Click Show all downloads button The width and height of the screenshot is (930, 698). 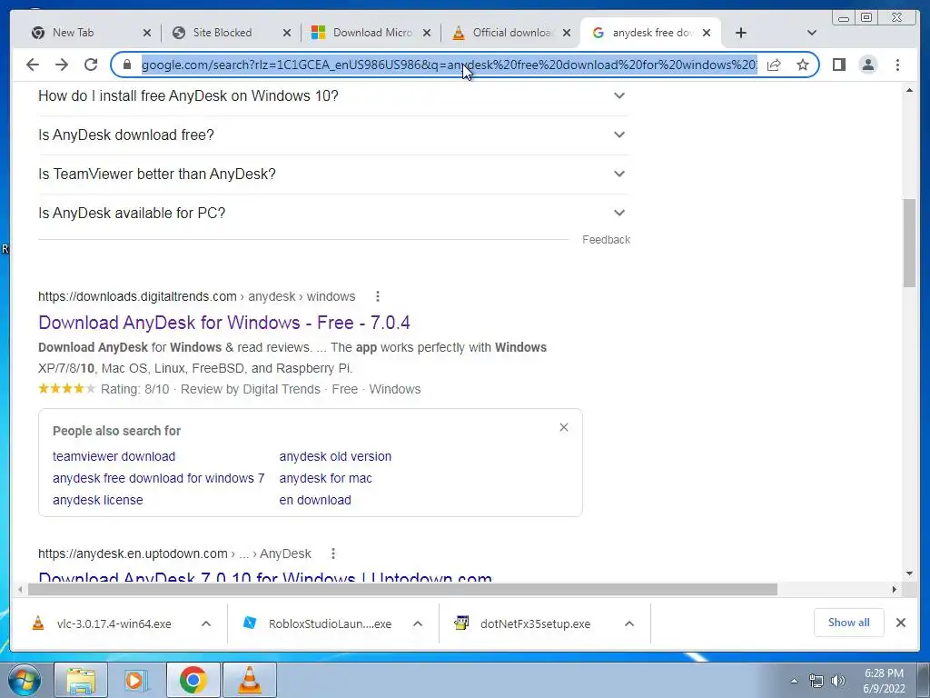(849, 623)
